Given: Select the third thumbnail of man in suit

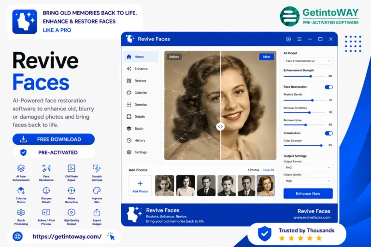Looking at the screenshot, I should pyautogui.click(x=206, y=186).
